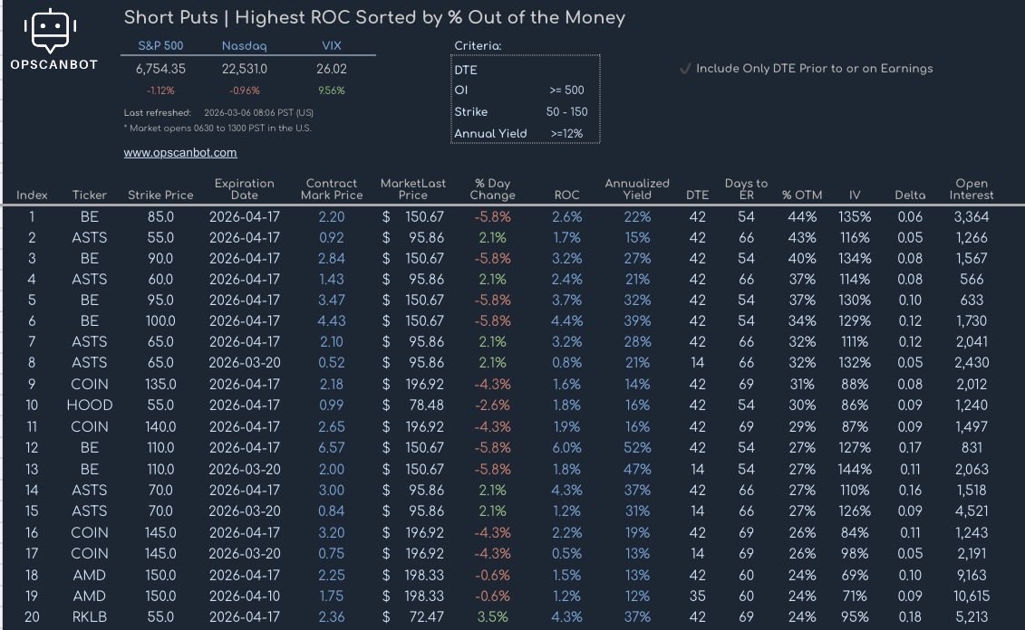Click IV value 98% in row 17
Image resolution: width=1025 pixels, height=630 pixels.
(855, 554)
